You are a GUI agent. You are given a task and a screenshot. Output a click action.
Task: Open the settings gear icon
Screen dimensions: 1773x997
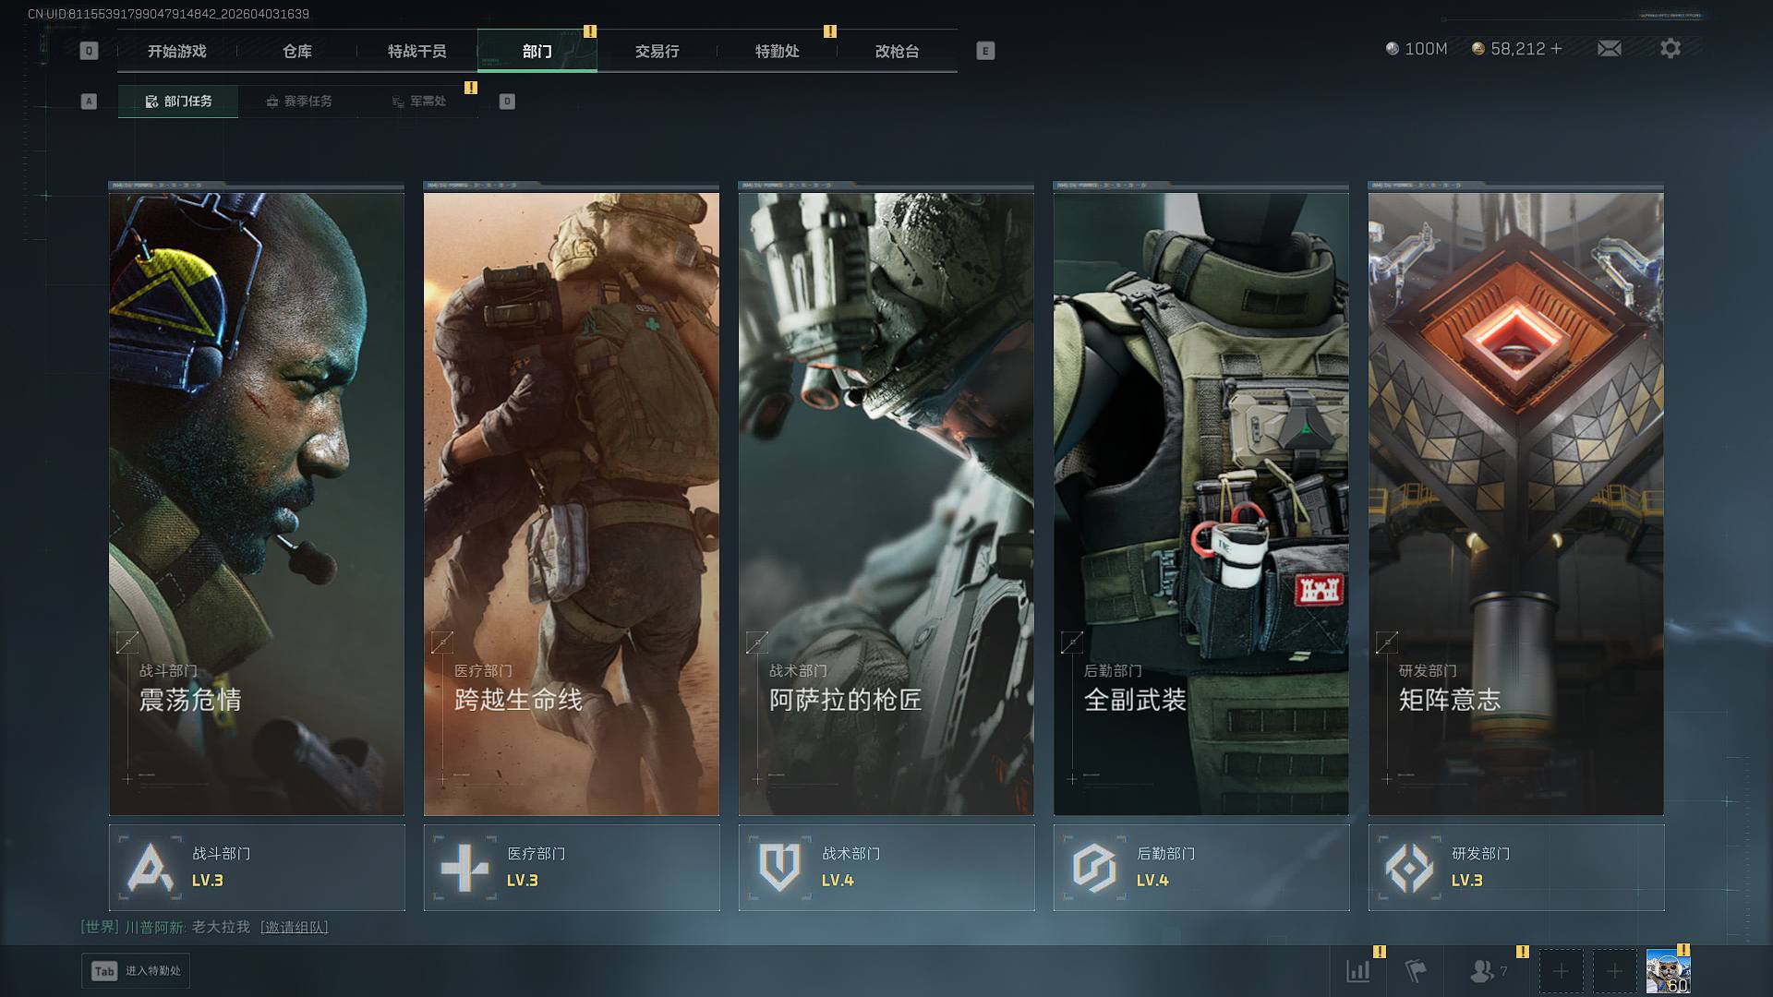click(1670, 48)
